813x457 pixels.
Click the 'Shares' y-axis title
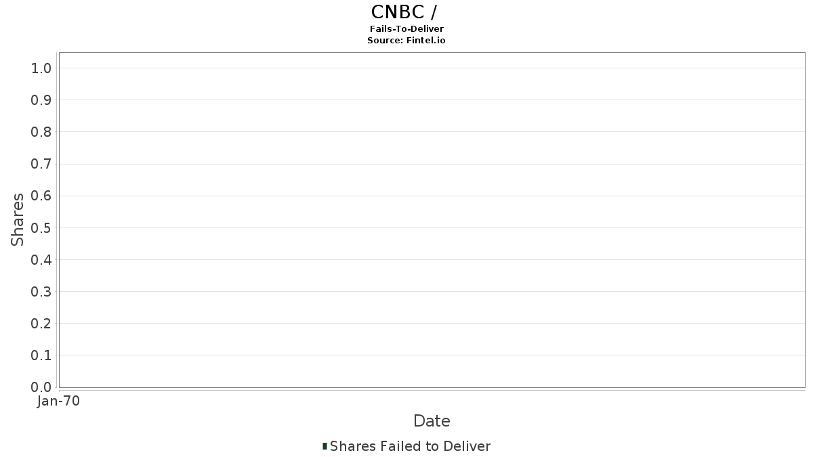click(18, 219)
